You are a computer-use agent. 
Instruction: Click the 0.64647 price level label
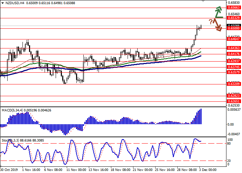pos(234,39)
